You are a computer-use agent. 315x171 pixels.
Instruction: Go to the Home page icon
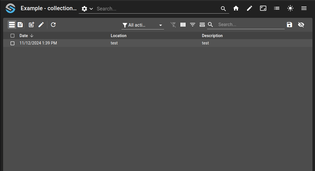point(236,8)
